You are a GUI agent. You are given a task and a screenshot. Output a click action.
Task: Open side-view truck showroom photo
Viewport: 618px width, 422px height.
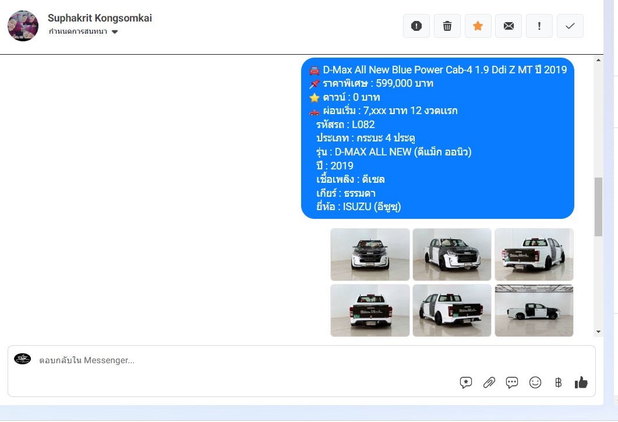pyautogui.click(x=534, y=310)
